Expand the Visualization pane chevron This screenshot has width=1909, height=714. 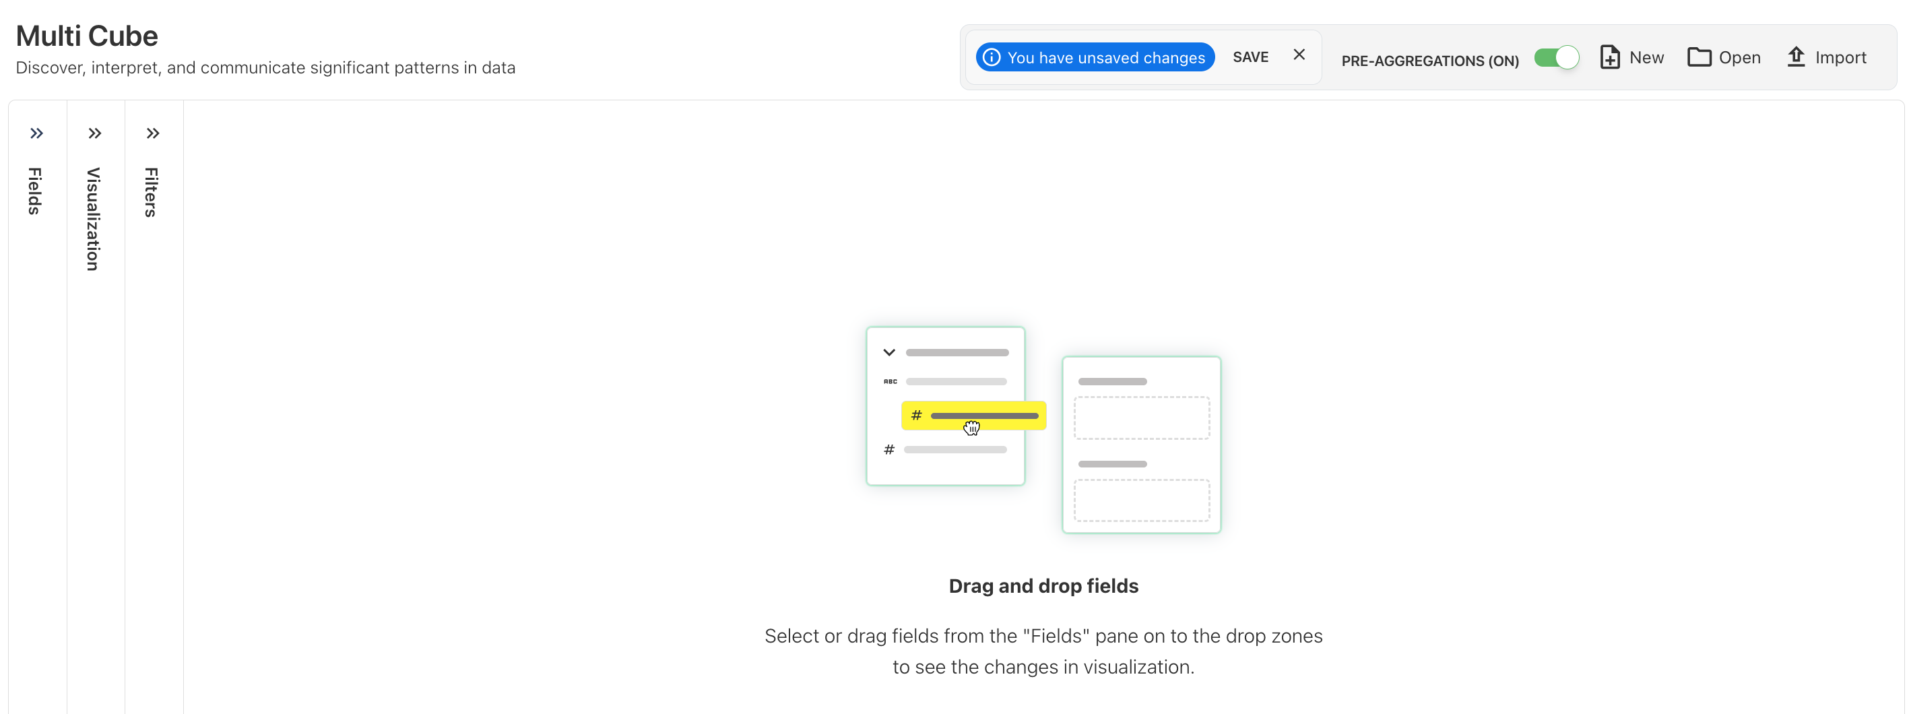pos(95,133)
